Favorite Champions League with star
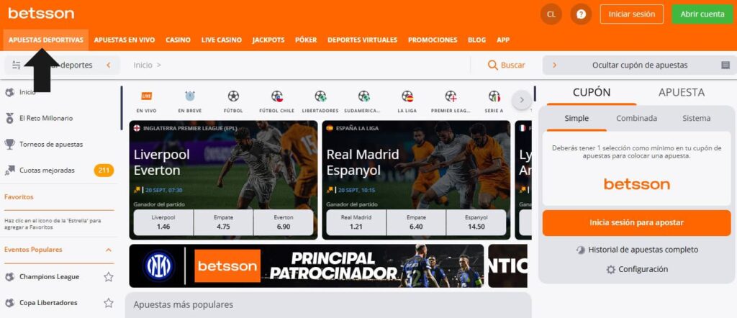This screenshot has height=318, width=737. (109, 277)
